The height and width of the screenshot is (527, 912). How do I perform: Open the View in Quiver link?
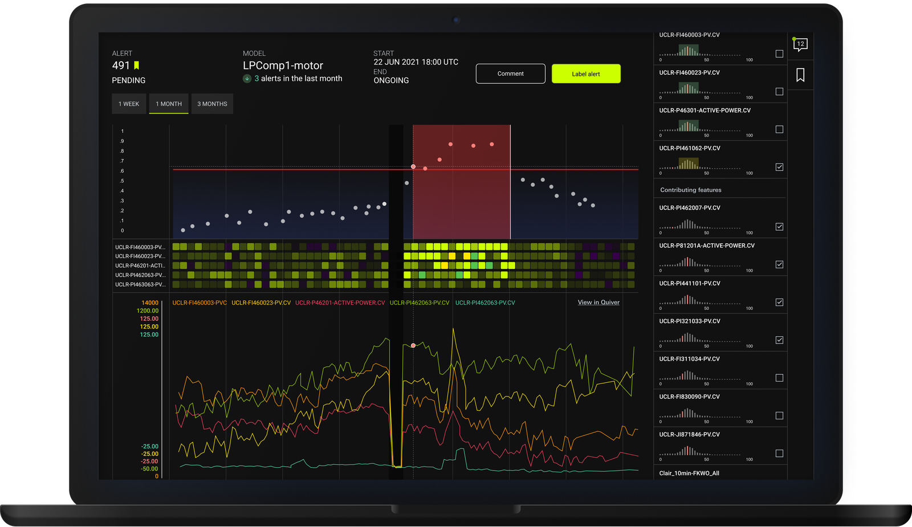pyautogui.click(x=598, y=302)
